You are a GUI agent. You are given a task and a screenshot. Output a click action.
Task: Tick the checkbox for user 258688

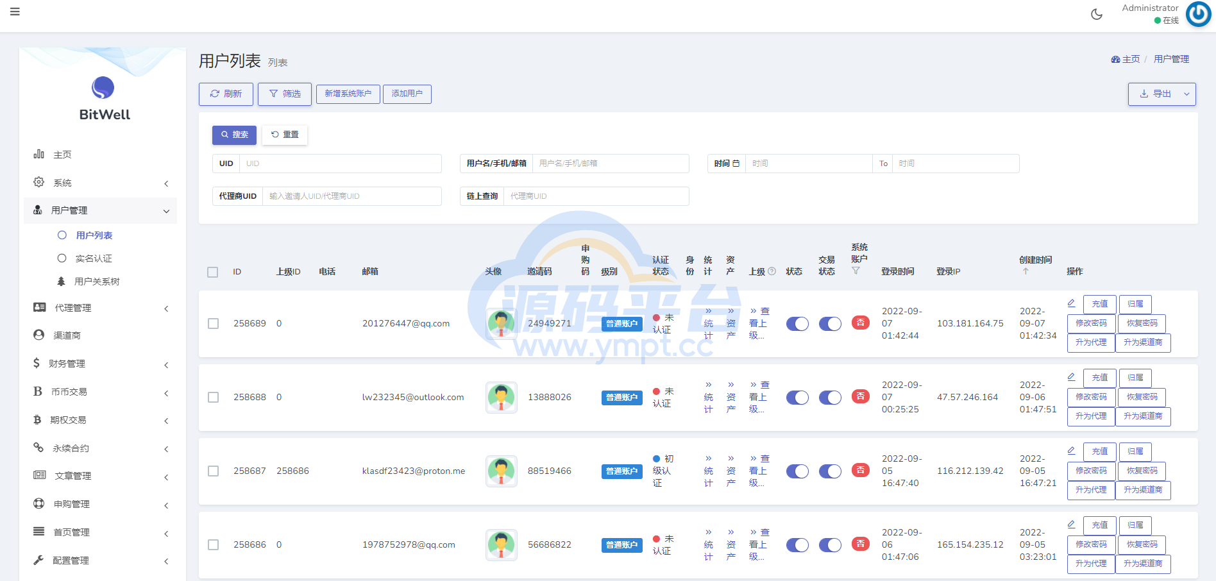click(x=214, y=398)
